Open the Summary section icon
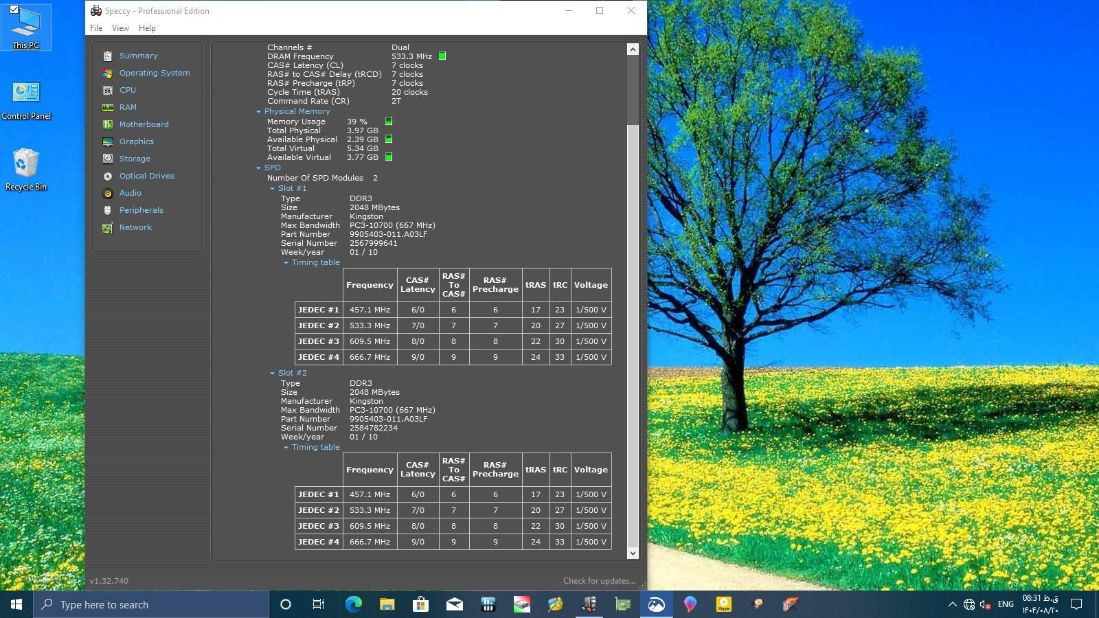The width and height of the screenshot is (1099, 618). point(108,56)
